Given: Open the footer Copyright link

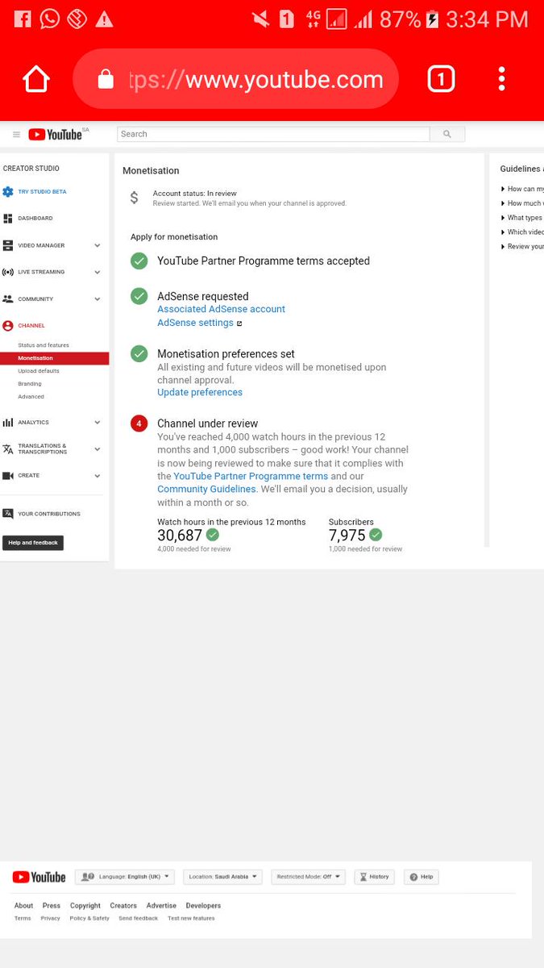Looking at the screenshot, I should tap(85, 906).
